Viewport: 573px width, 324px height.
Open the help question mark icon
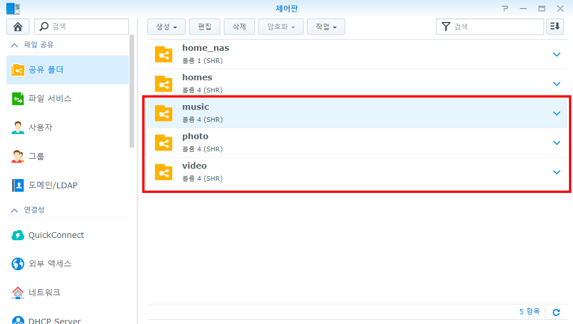(505, 9)
